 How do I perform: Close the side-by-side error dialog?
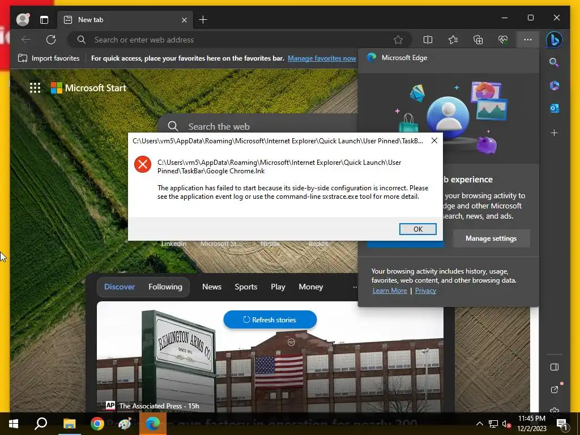[x=434, y=140]
